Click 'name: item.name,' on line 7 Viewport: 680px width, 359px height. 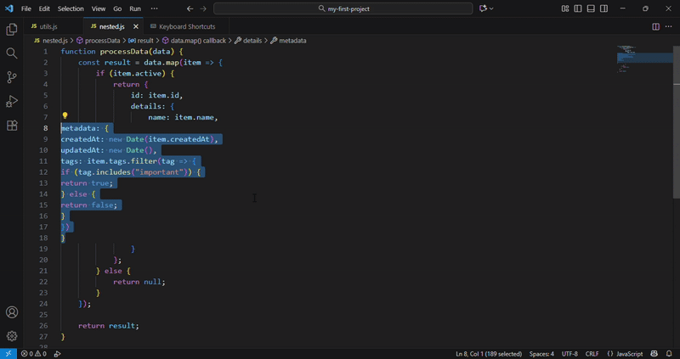(x=183, y=117)
